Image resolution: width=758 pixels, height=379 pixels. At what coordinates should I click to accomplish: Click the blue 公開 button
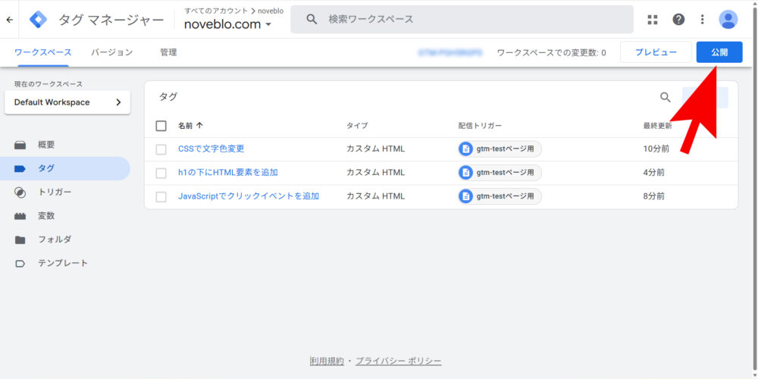pyautogui.click(x=719, y=52)
